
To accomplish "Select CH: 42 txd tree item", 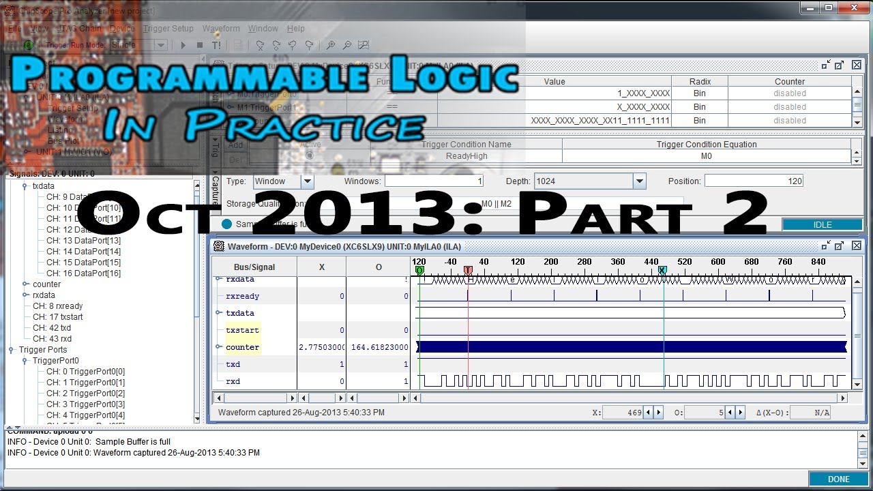I will tap(52, 328).
